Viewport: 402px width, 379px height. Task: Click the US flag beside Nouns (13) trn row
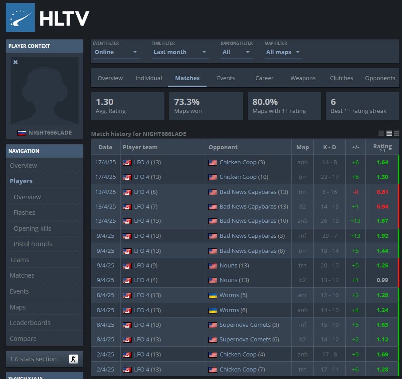213,266
